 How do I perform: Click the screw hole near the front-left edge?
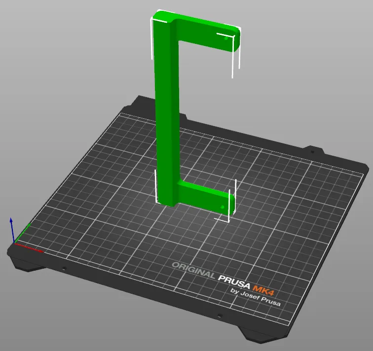[x=64, y=269]
